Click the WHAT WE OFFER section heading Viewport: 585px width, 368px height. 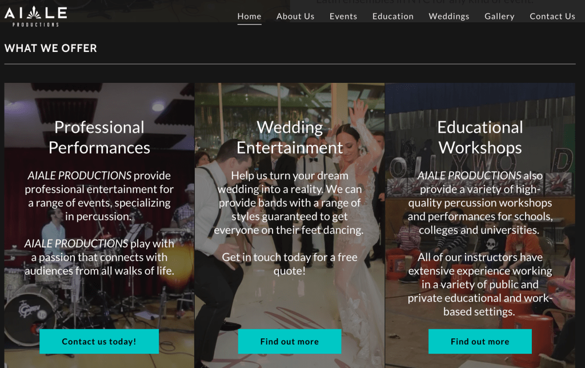pos(51,48)
